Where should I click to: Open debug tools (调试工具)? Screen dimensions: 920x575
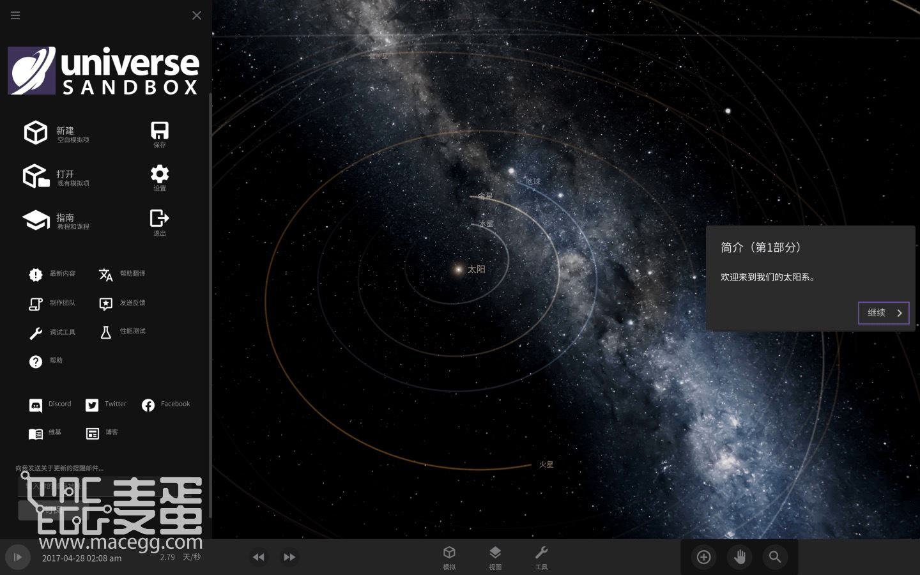tap(52, 333)
